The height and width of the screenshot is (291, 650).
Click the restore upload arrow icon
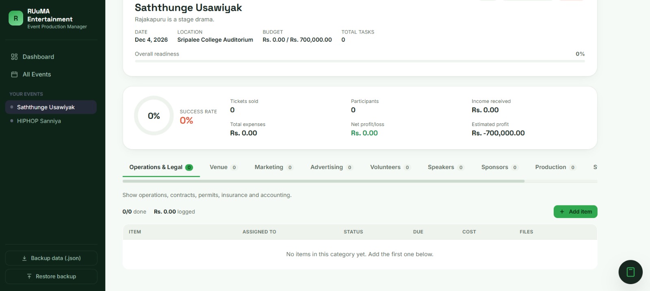[x=29, y=276]
